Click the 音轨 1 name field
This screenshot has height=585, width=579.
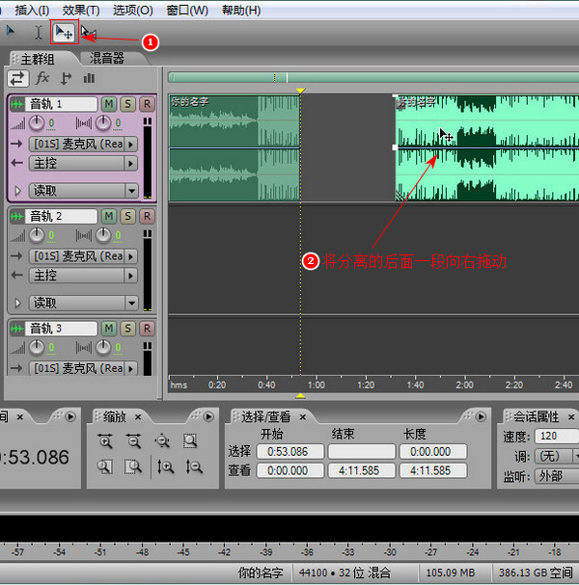click(x=62, y=104)
